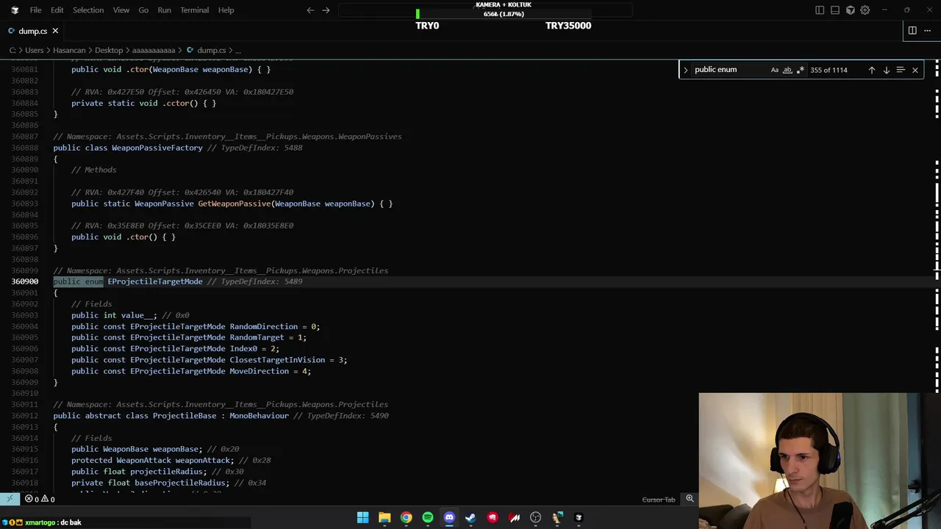
Task: Click 'MoveDirection' enum member
Action: (x=260, y=371)
